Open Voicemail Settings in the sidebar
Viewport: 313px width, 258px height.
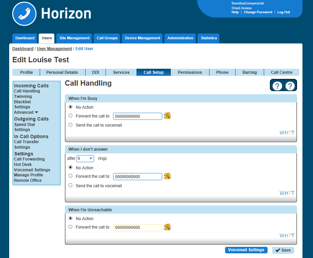click(x=32, y=170)
